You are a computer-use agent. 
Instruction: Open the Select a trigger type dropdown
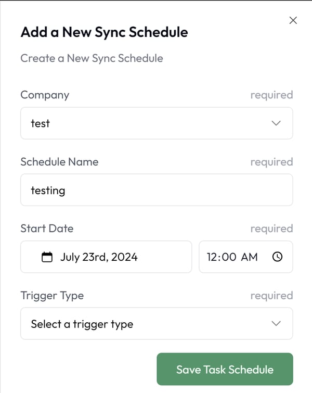(x=157, y=323)
